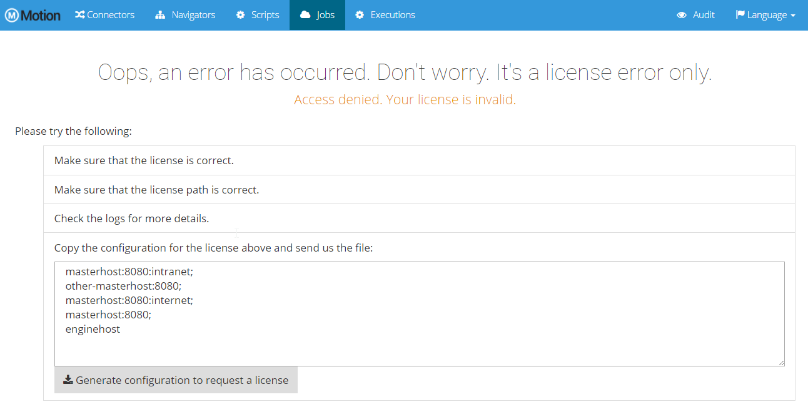Click 'Check the logs for more details.'

[131, 218]
